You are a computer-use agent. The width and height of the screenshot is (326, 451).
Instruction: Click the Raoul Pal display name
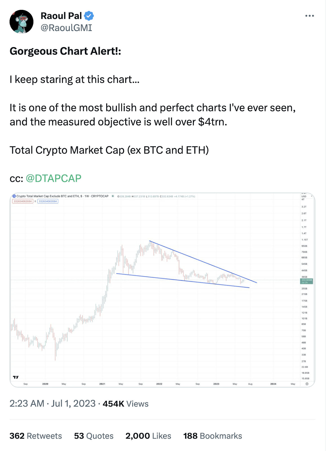tap(61, 16)
